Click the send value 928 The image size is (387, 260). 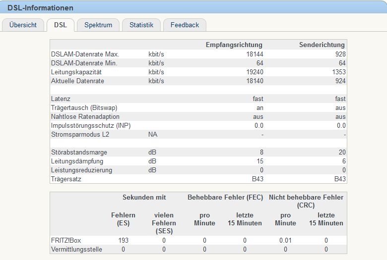pyautogui.click(x=340, y=54)
